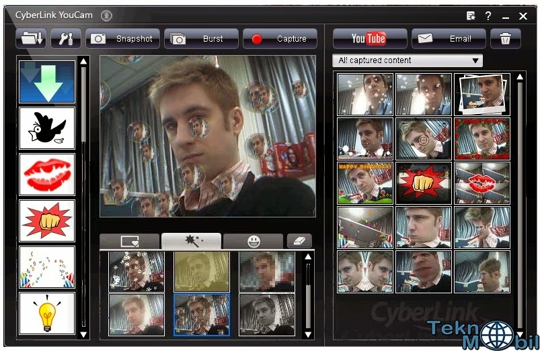The height and width of the screenshot is (351, 540).
Task: Apply the pixelated mosaic filter thumbnail
Action: pos(267,272)
